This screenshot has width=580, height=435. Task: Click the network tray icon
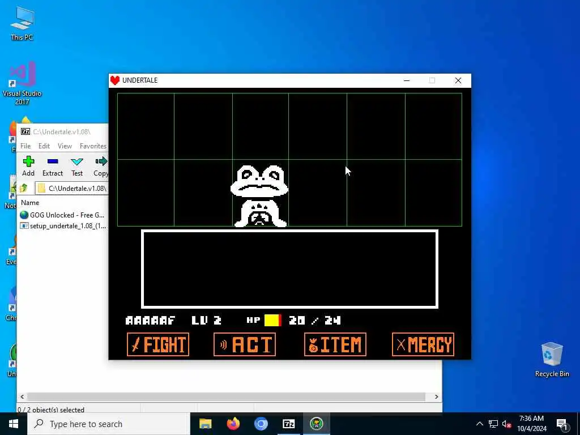tap(493, 424)
